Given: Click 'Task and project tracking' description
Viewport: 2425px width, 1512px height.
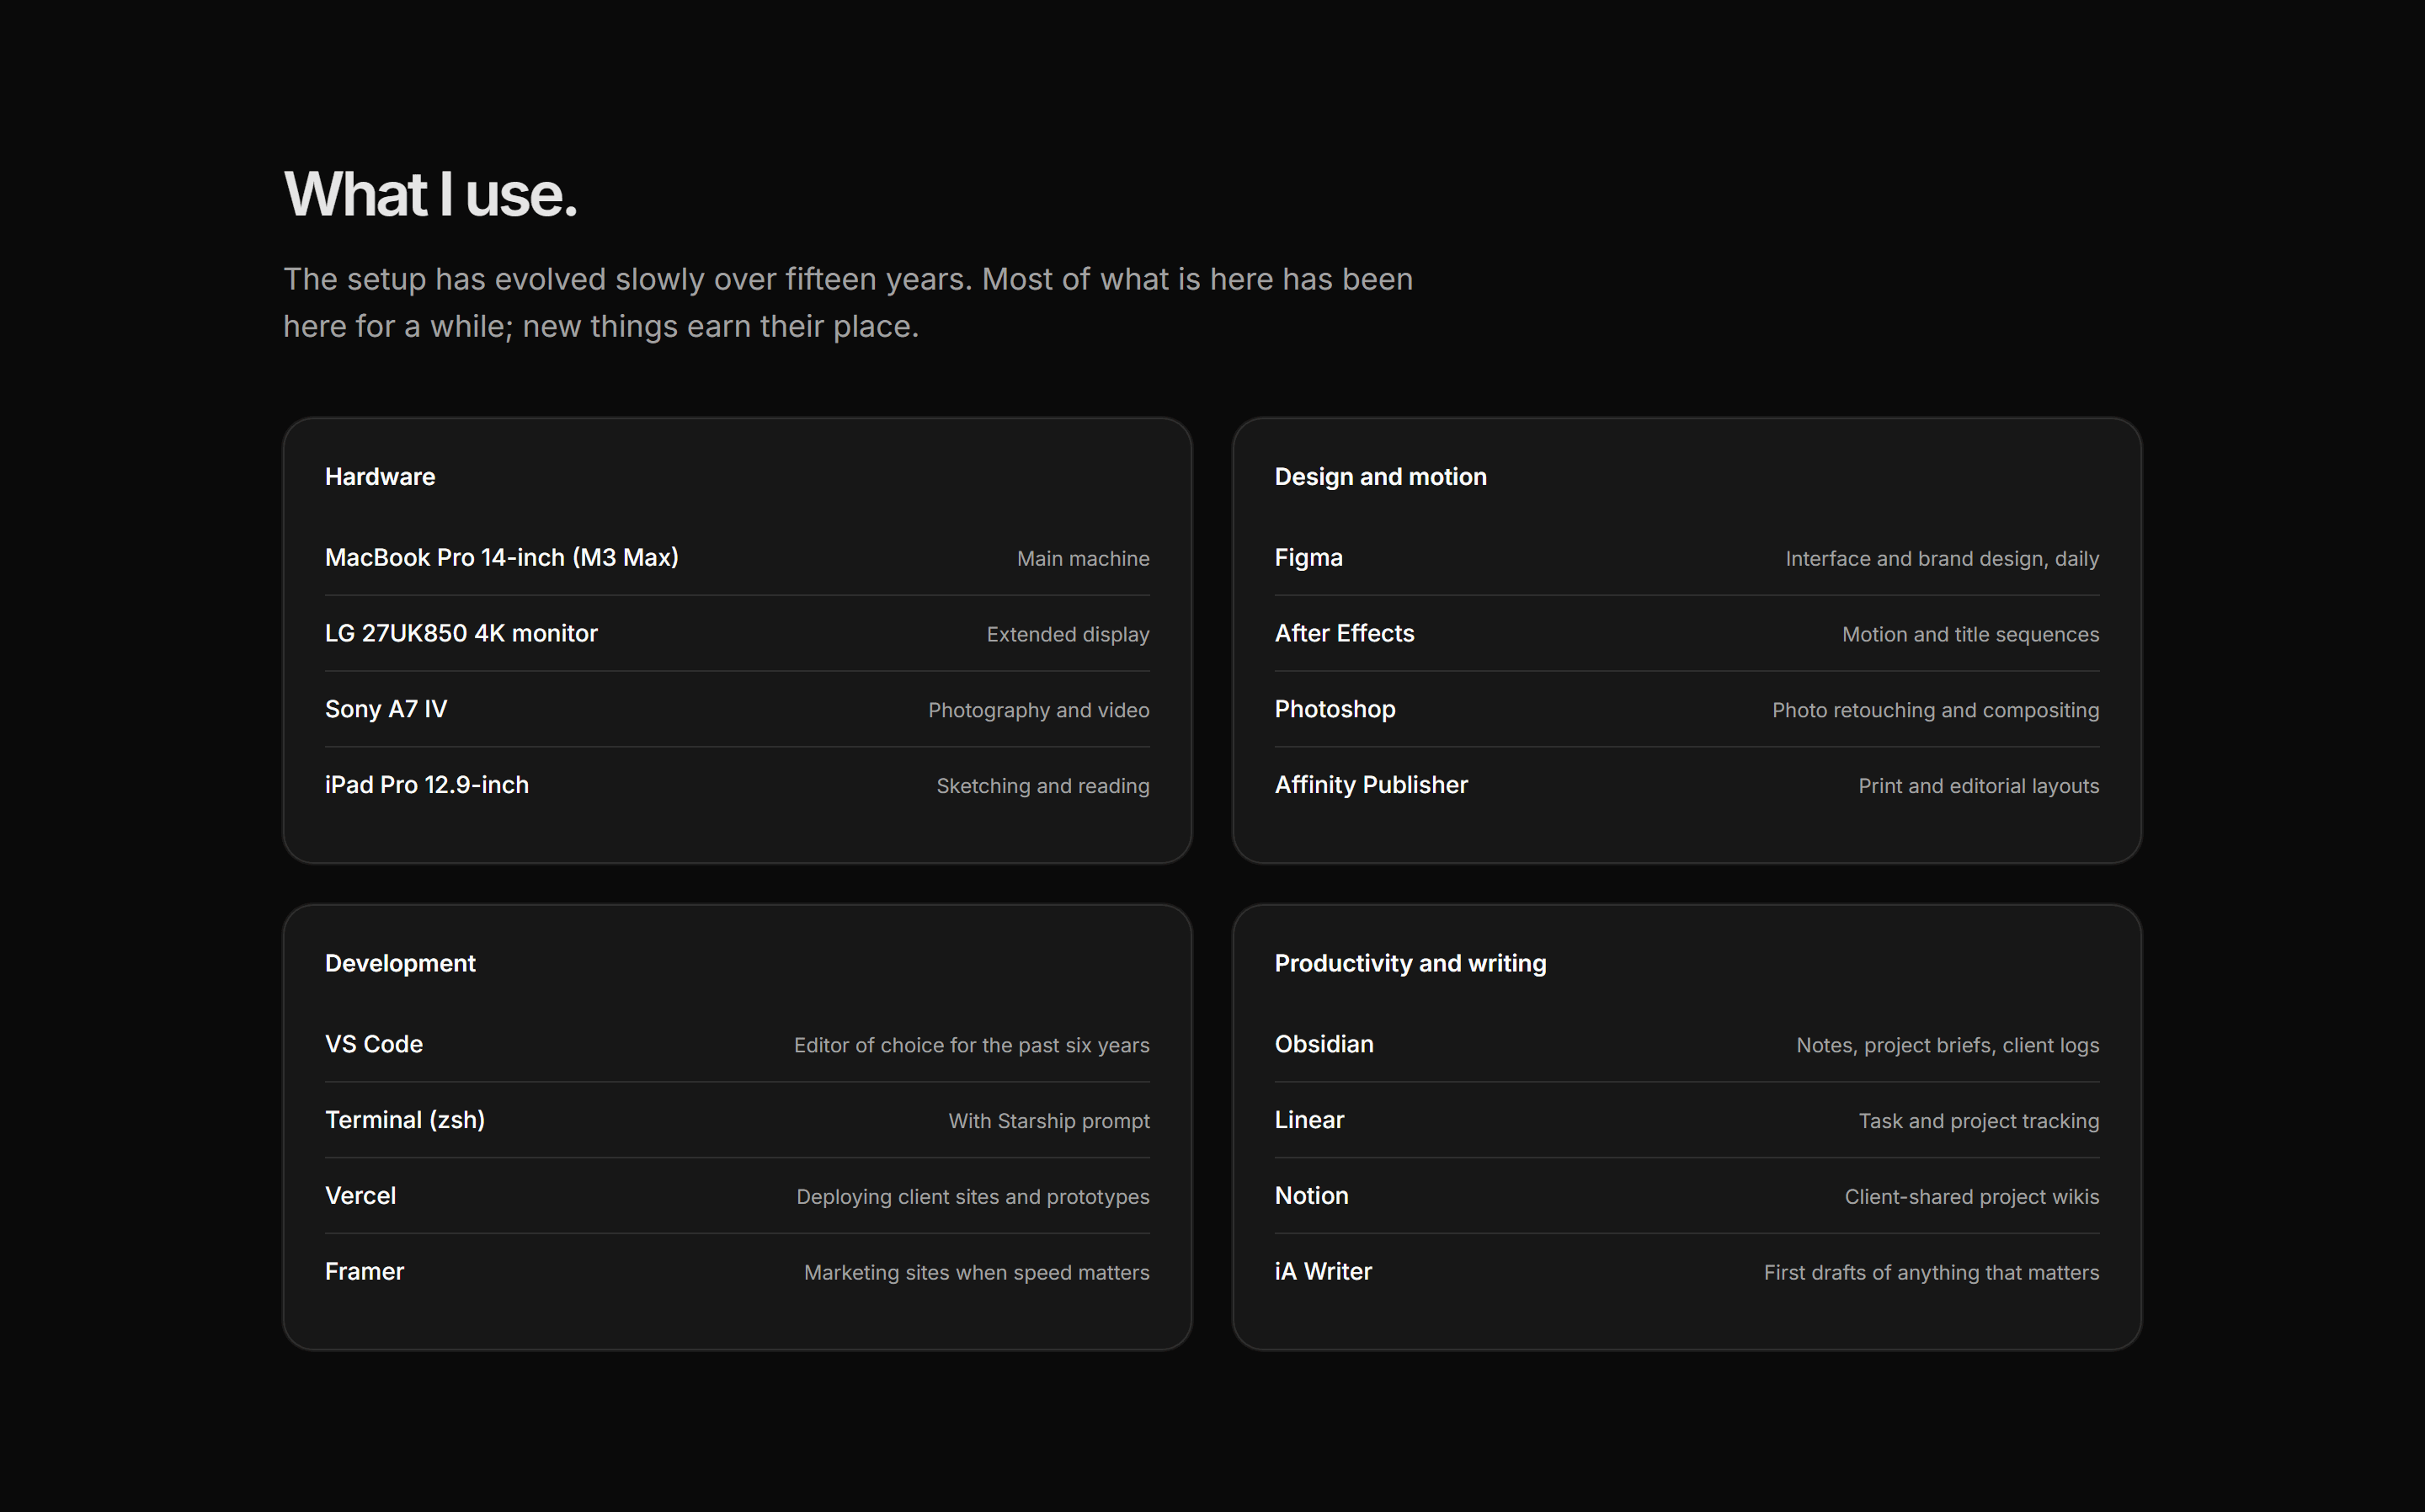Looking at the screenshot, I should (x=1979, y=1122).
